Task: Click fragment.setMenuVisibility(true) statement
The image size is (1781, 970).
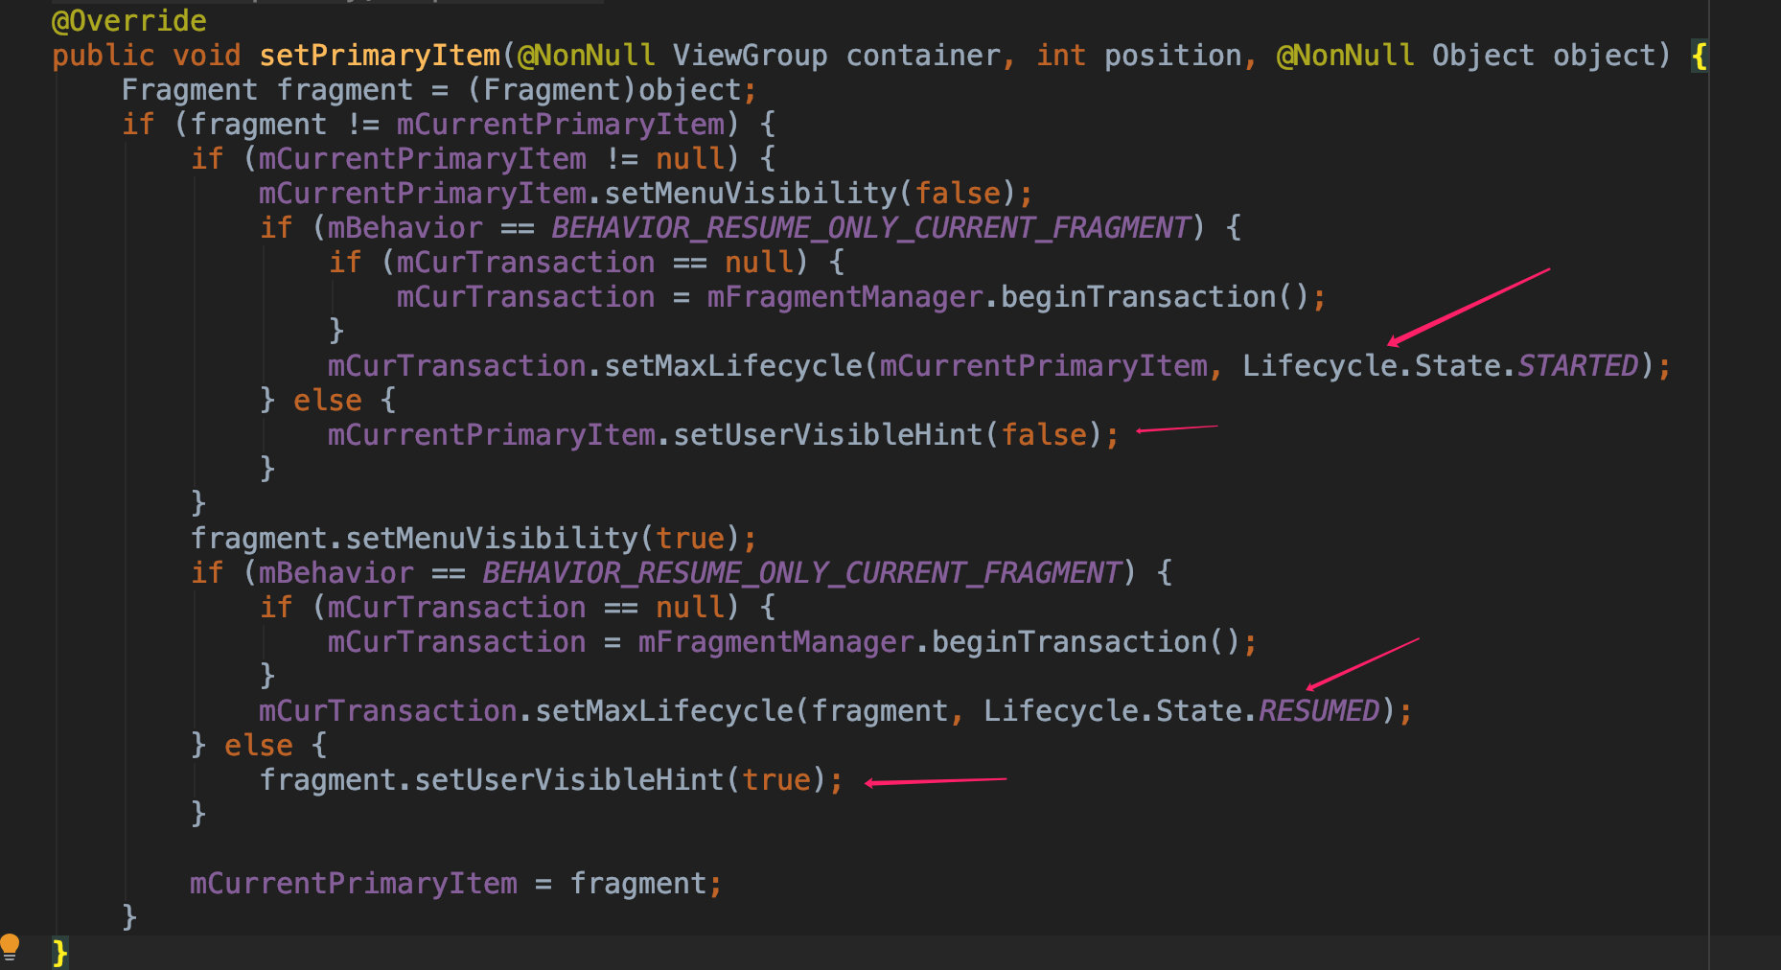Action: pos(474,539)
